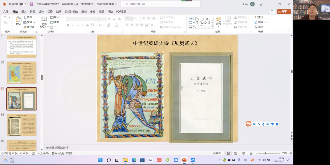Toggle the AutoSave (自动保存) switch
This screenshot has width=330, height=165.
(23, 4)
